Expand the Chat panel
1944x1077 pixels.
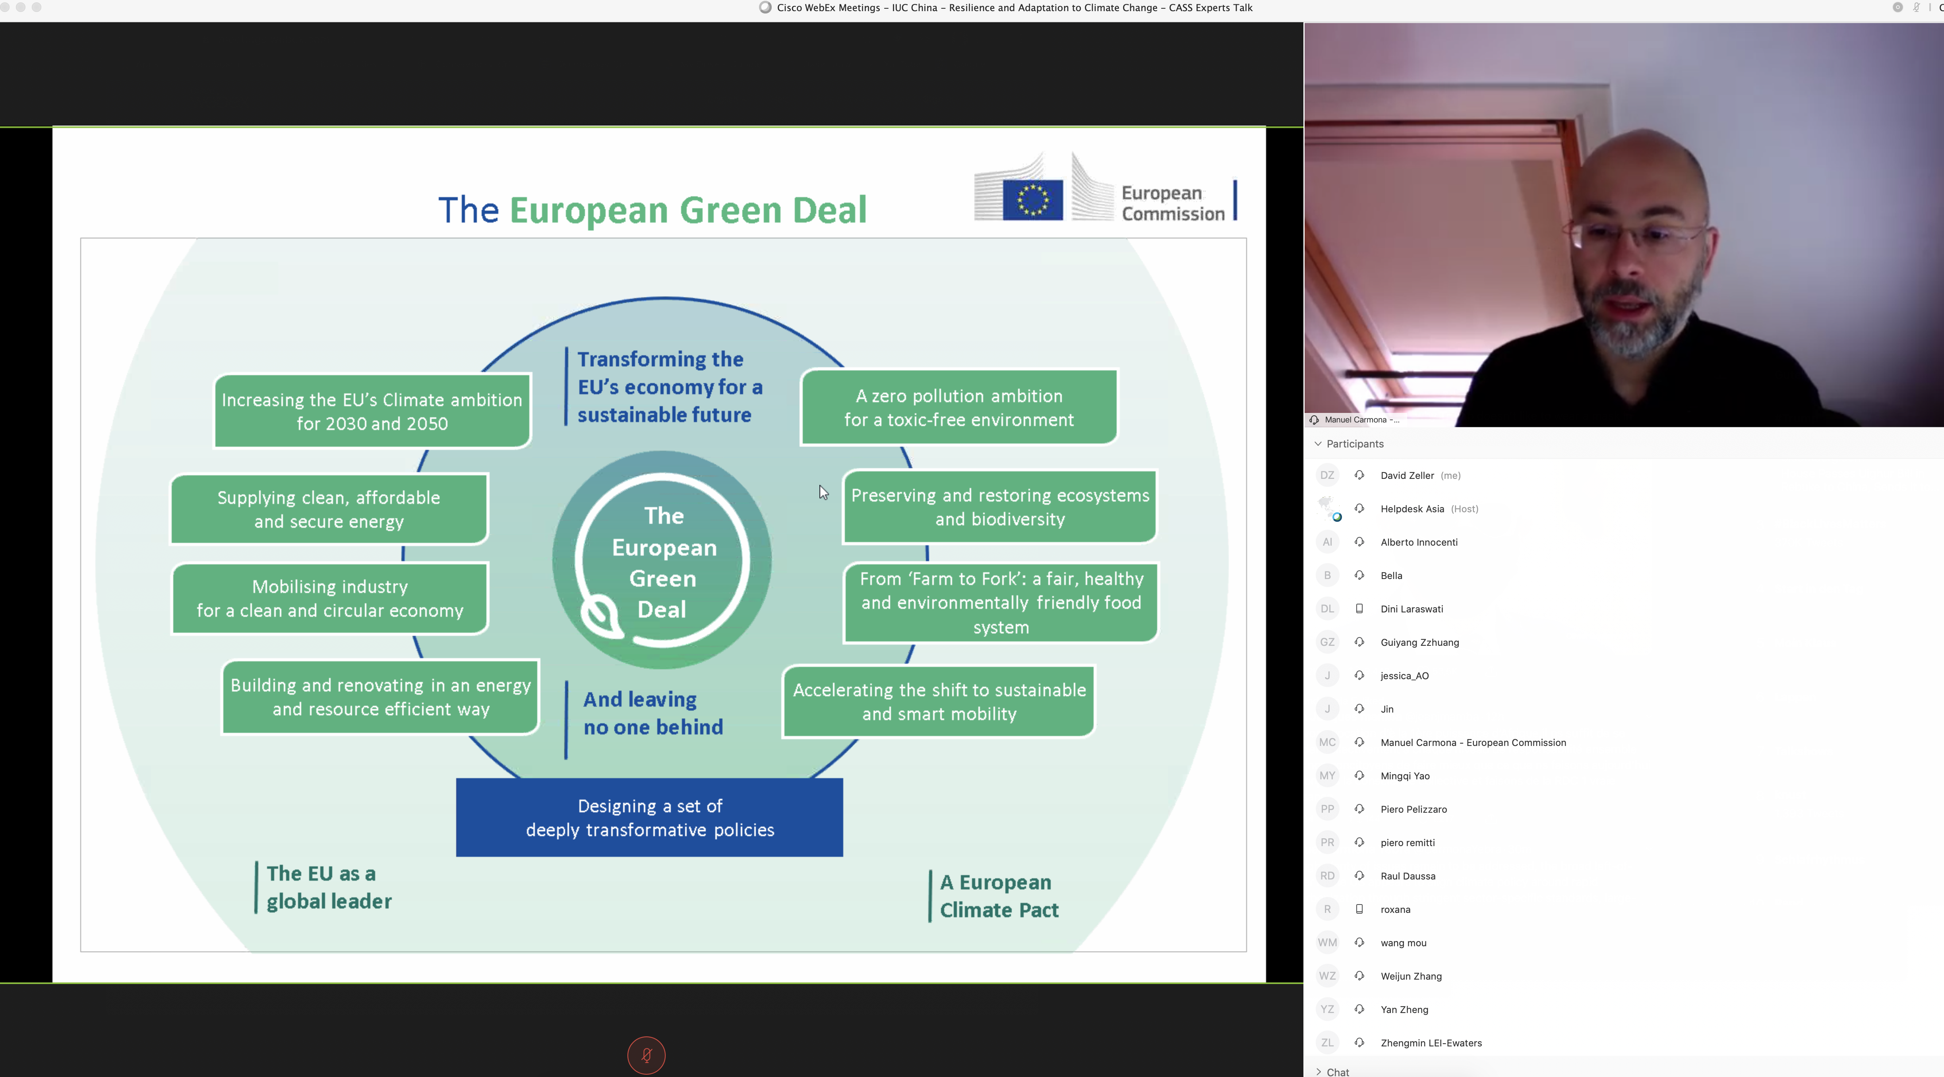click(1319, 1071)
